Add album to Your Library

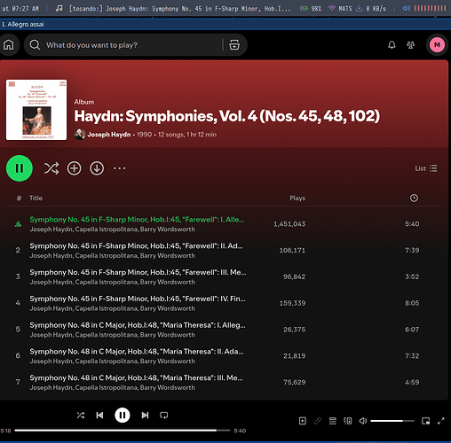click(x=74, y=168)
